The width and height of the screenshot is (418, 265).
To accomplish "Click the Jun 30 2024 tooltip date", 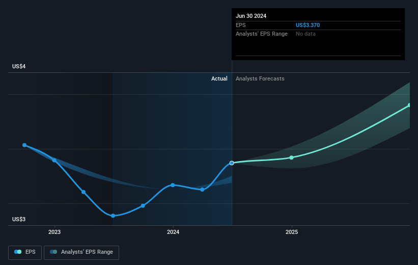I will tap(251, 16).
